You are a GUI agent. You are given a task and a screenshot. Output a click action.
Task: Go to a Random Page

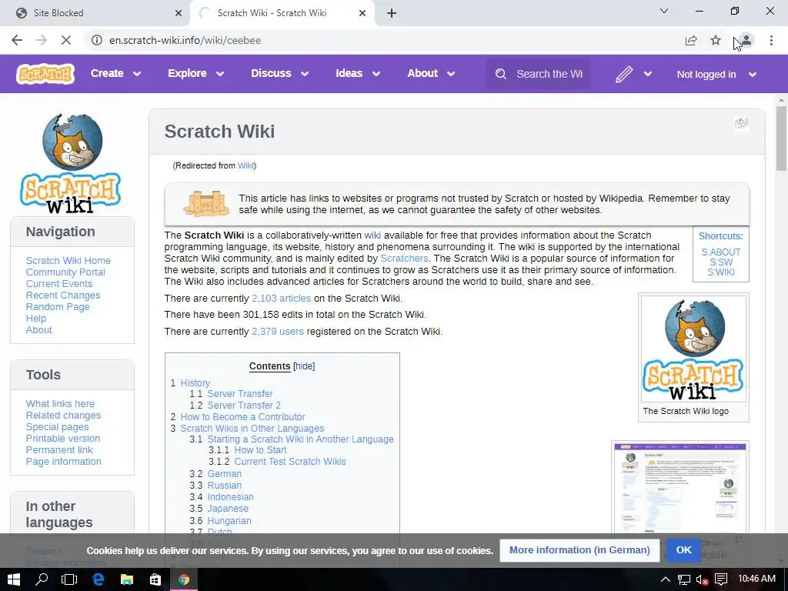tap(58, 306)
